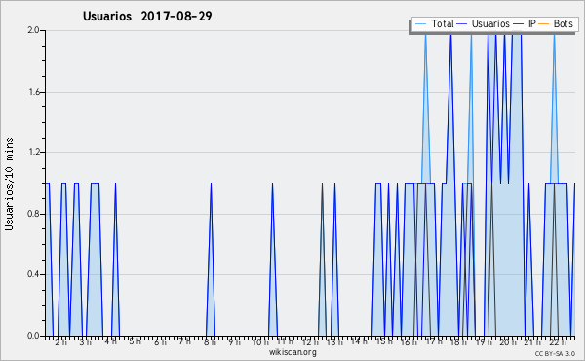
Task: Click the 13 h x-axis label
Action: (x=334, y=342)
